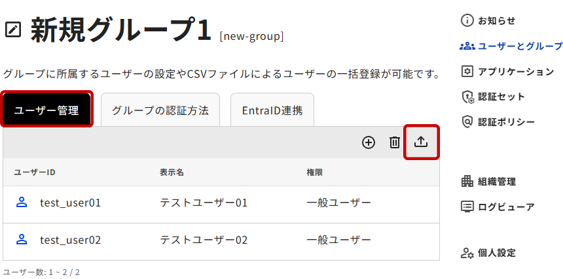Switch to the グループの認証方法 tab
This screenshot has width=563, height=279.
pyautogui.click(x=160, y=110)
